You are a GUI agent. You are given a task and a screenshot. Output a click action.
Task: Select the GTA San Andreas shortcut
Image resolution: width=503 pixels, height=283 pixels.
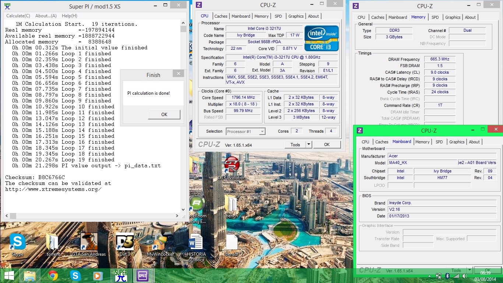tap(89, 245)
